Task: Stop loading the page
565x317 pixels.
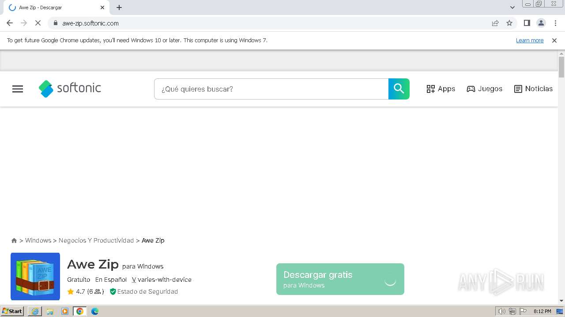Action: (38, 23)
